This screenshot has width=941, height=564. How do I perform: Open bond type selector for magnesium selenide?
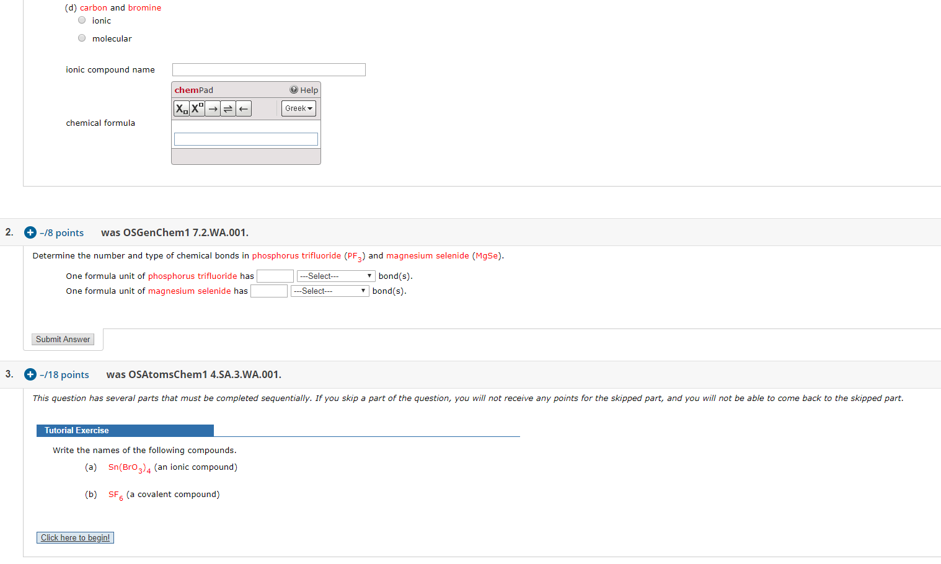point(330,291)
